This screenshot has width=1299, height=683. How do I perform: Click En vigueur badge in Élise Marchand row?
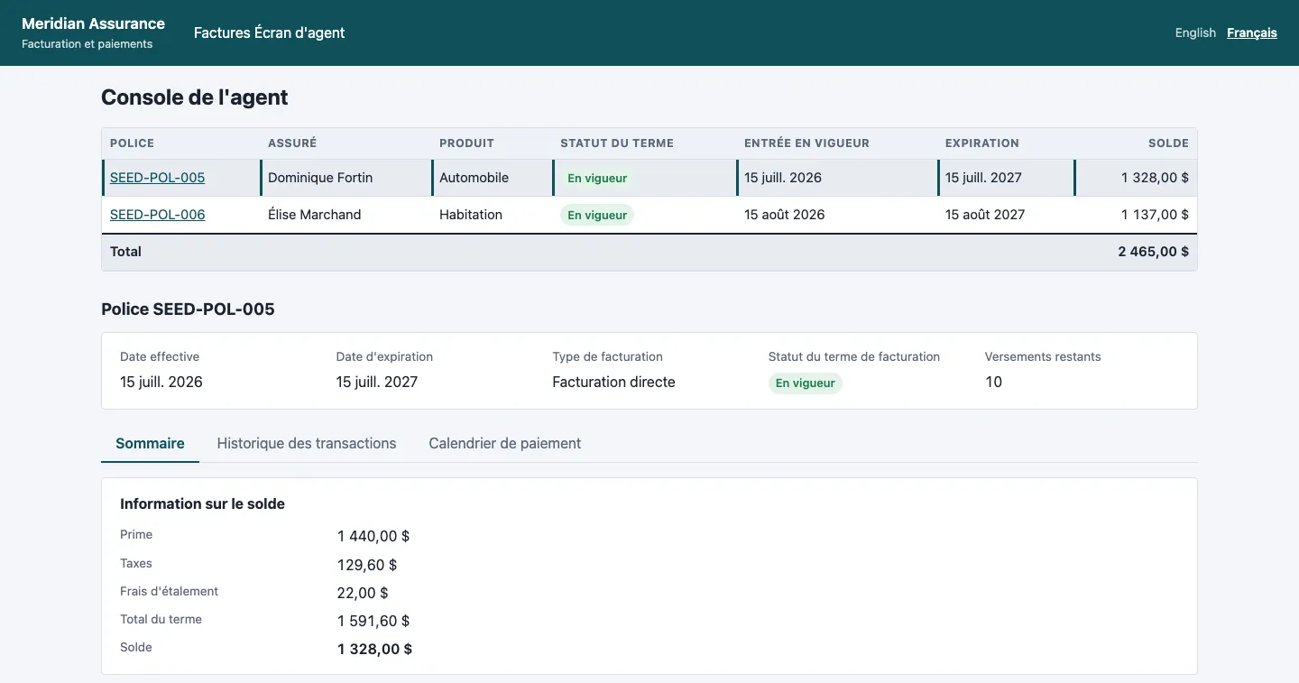tap(597, 215)
